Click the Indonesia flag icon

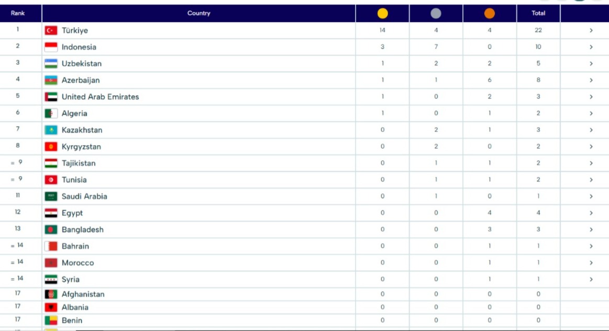coord(51,47)
